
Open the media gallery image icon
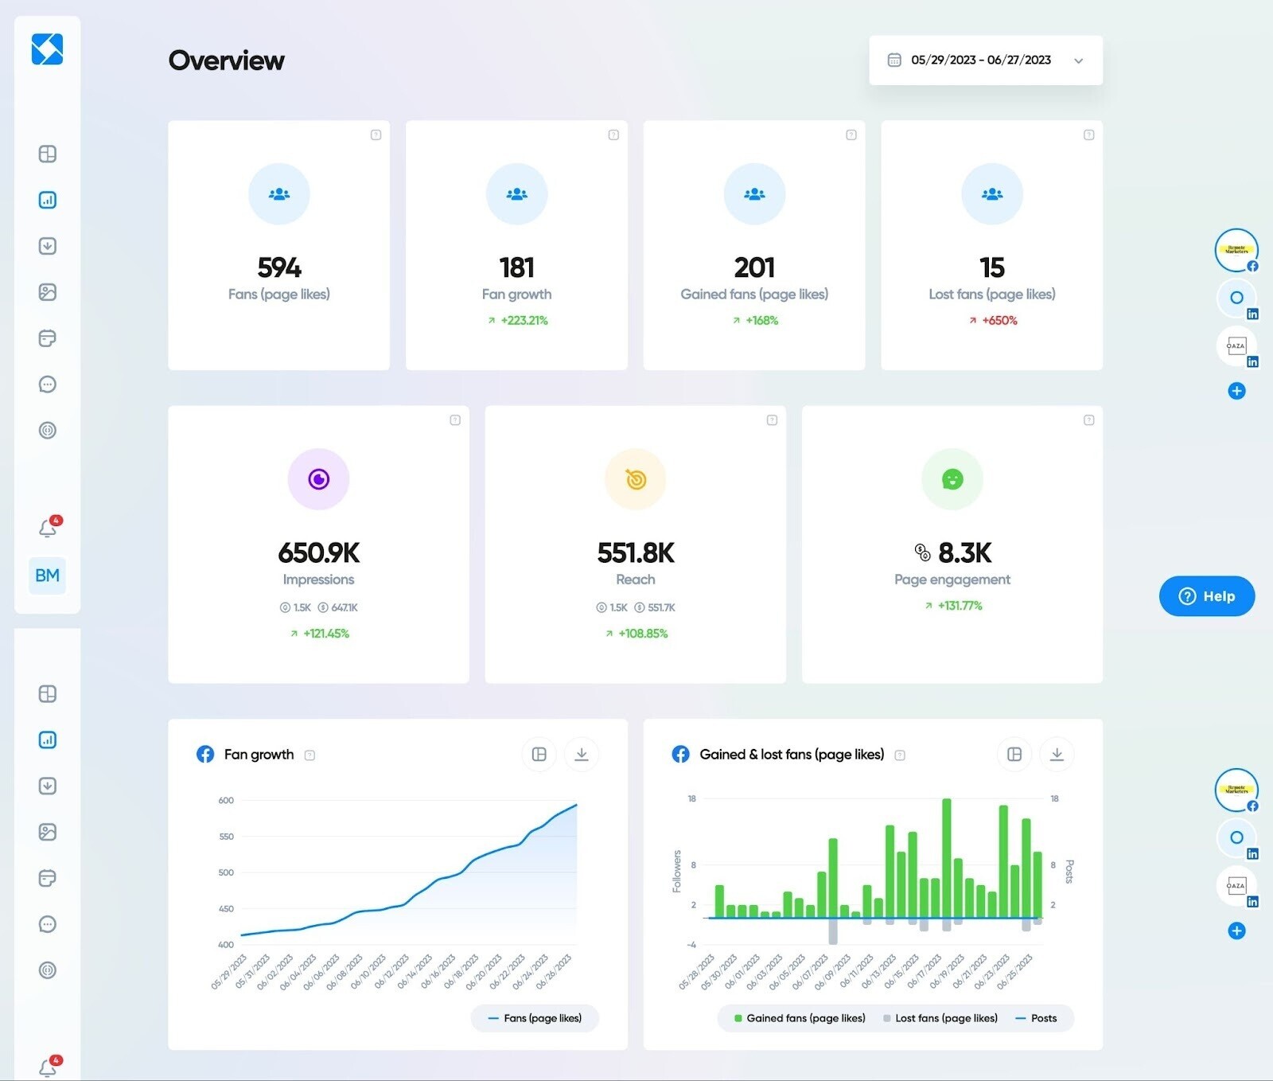coord(47,292)
